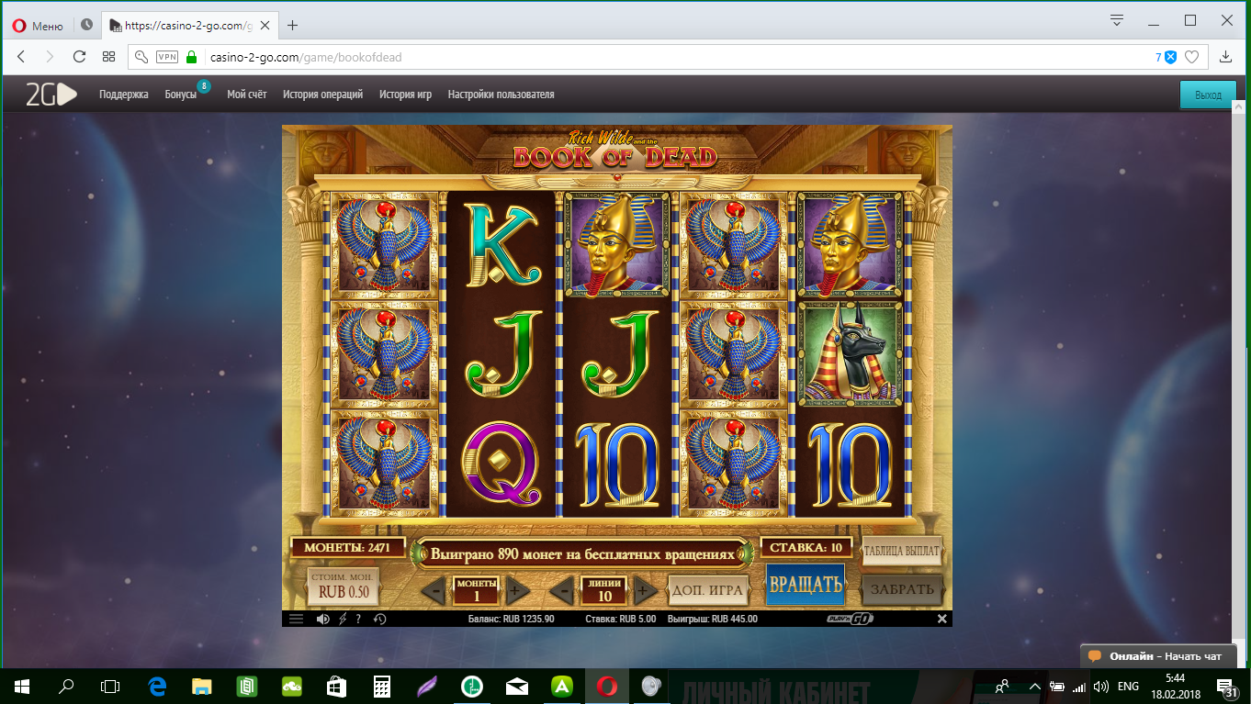Image resolution: width=1251 pixels, height=704 pixels.
Task: Go back with the browser back arrow
Action: (x=21, y=57)
